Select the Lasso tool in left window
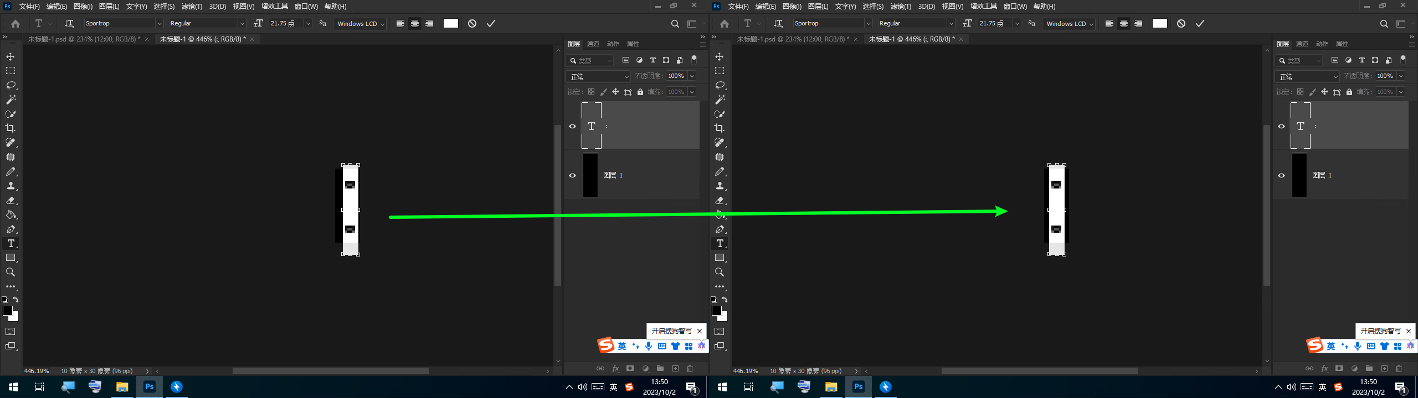The image size is (1418, 398). pos(11,85)
